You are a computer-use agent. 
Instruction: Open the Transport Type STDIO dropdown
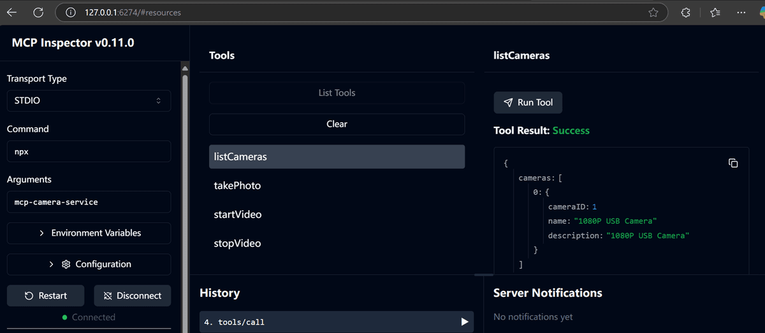click(89, 101)
